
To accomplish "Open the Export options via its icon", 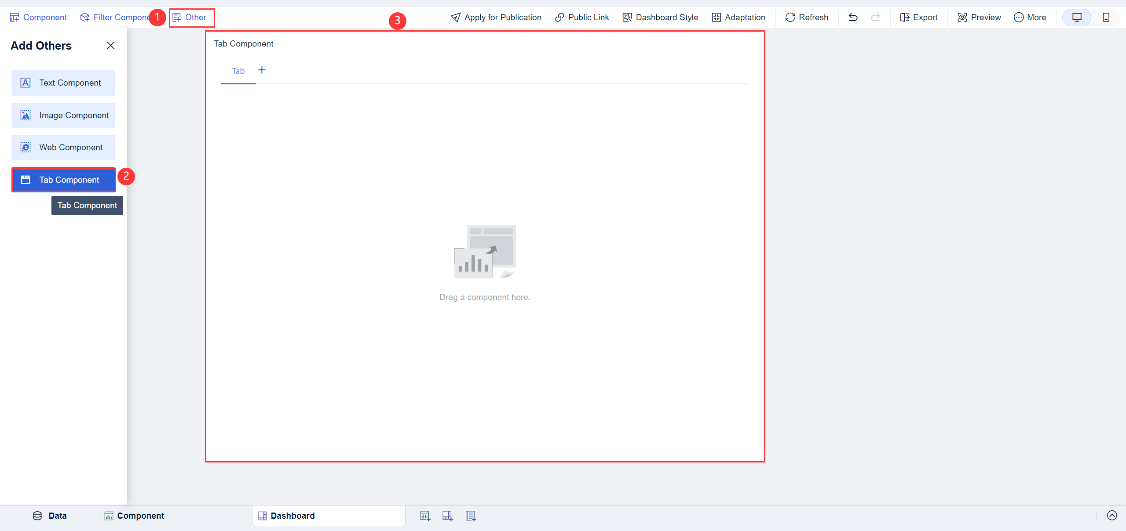I will coord(905,17).
